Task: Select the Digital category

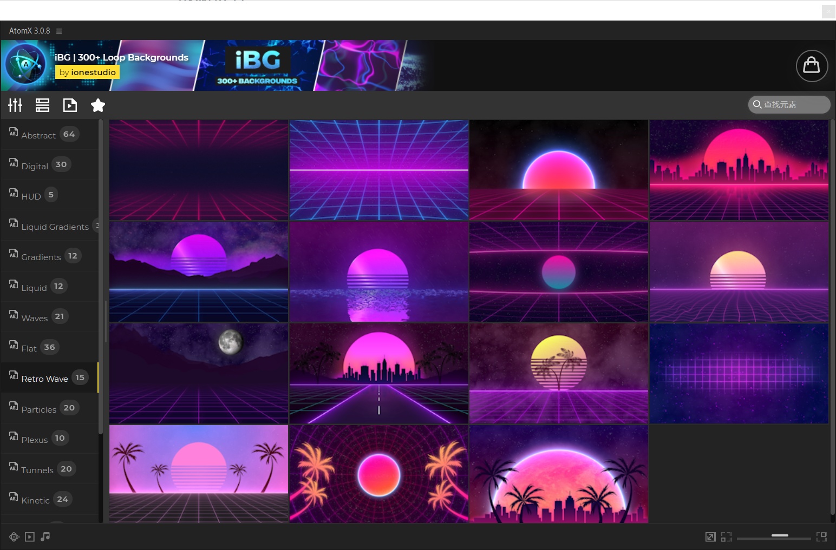Action: point(49,165)
